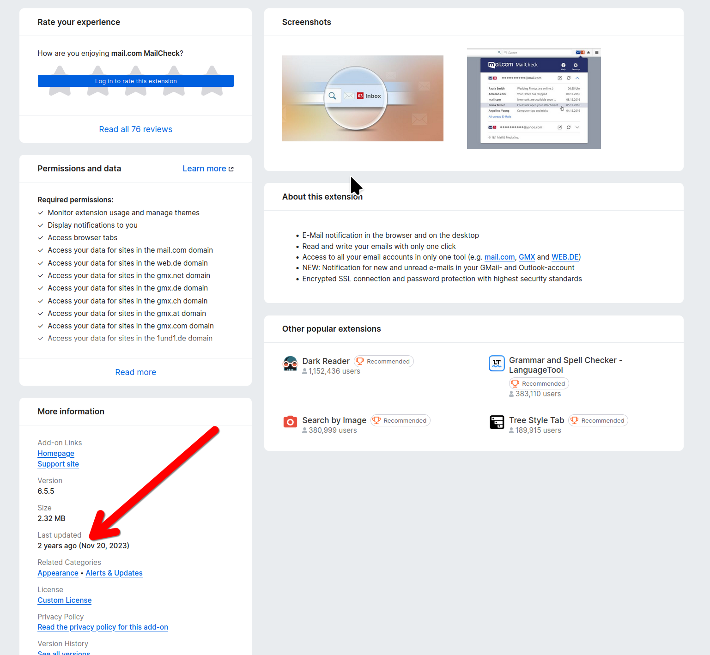This screenshot has height=655, width=710.
Task: Click 'Display notifications to you' permission
Action: click(92, 225)
